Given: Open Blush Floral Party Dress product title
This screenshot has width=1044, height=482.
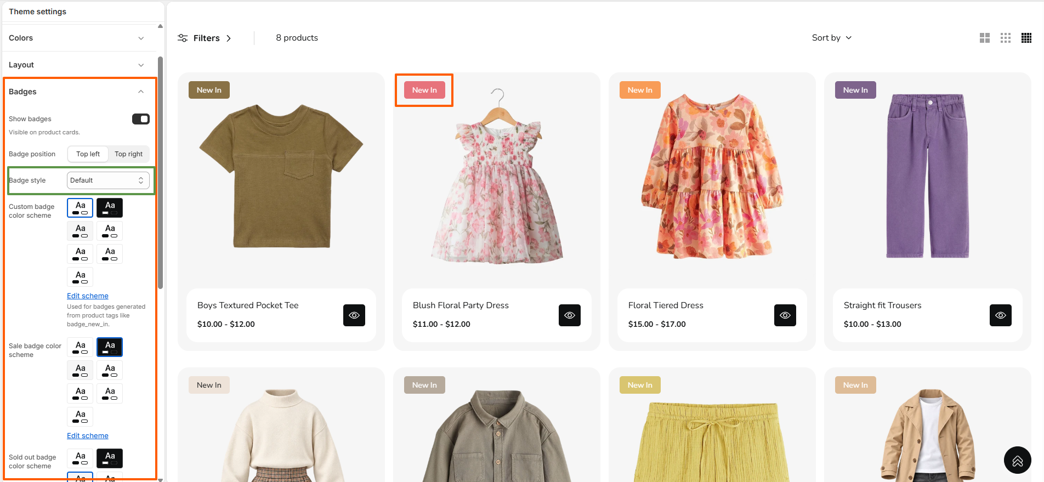Looking at the screenshot, I should click(461, 305).
